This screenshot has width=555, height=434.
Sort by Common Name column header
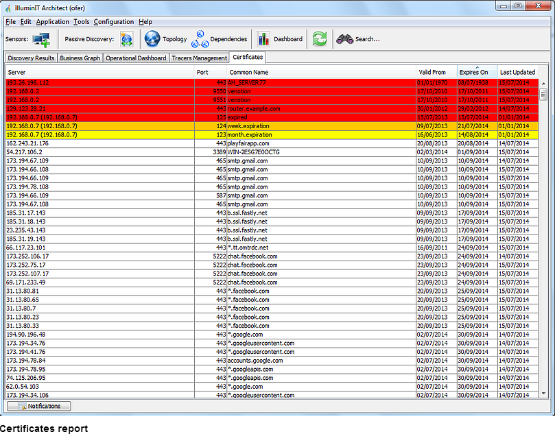click(x=249, y=72)
